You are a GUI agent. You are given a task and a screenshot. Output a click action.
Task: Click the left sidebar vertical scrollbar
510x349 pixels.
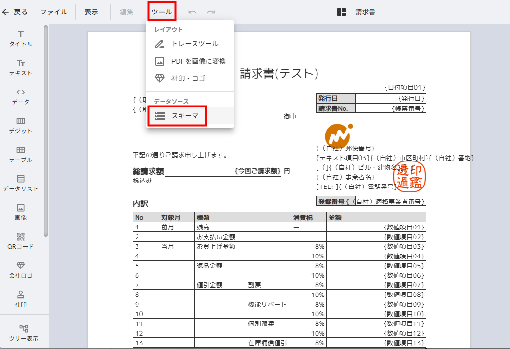[46, 130]
